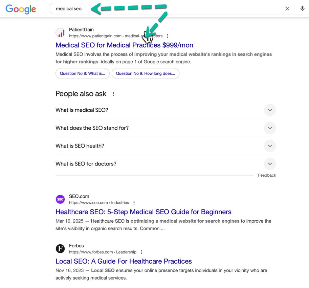
Task: Start voice search with the microphone icon
Action: (x=302, y=8)
